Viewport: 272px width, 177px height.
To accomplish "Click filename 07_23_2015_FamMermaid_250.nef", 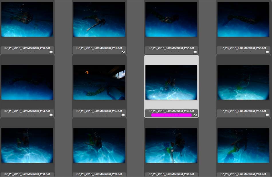I will pos(27,48).
